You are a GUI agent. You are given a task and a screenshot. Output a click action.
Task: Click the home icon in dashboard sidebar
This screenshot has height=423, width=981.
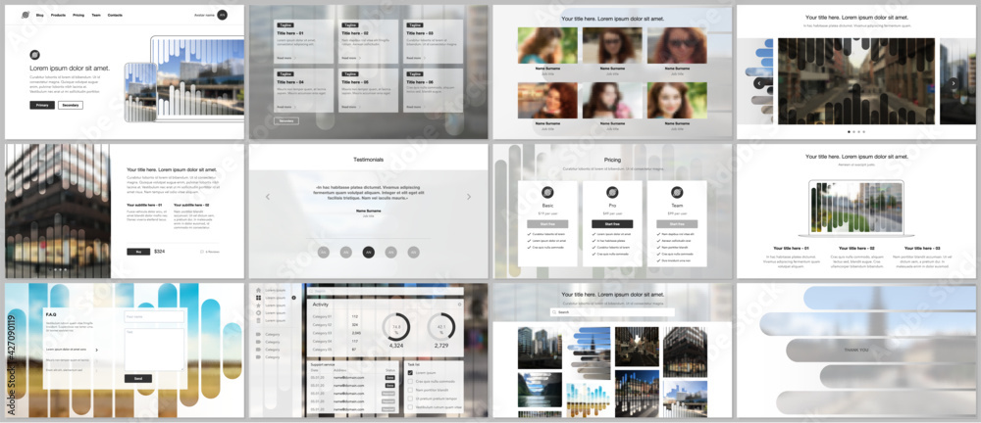click(x=258, y=290)
